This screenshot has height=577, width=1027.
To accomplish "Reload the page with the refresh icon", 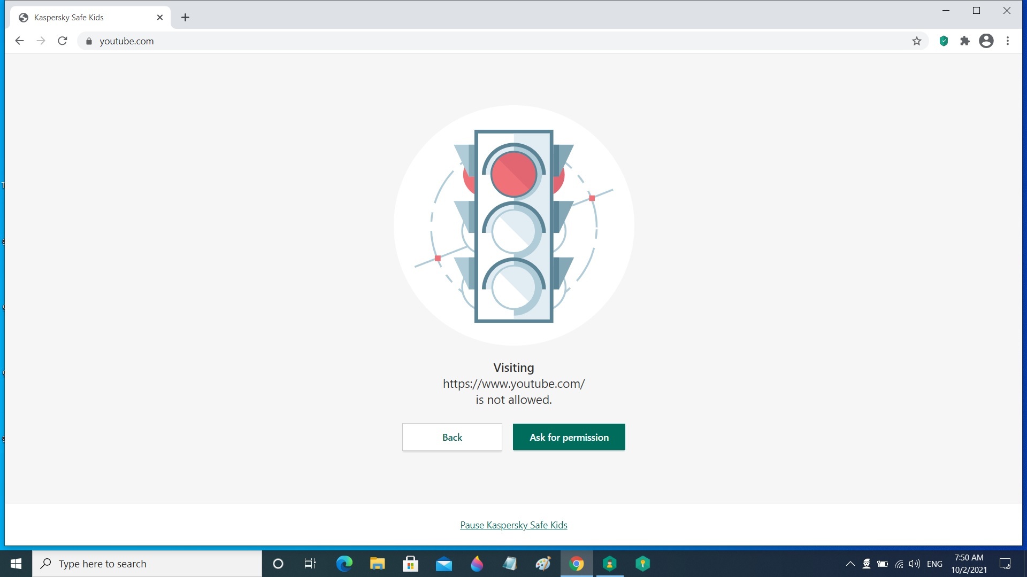I will 63,41.
